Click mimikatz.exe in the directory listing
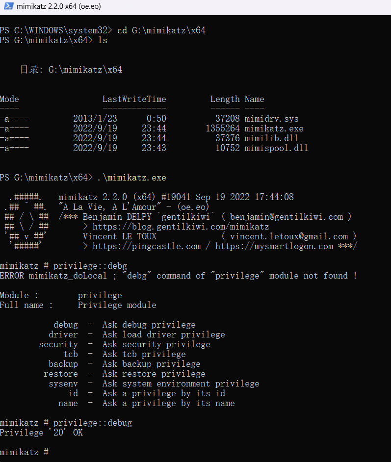 [274, 128]
